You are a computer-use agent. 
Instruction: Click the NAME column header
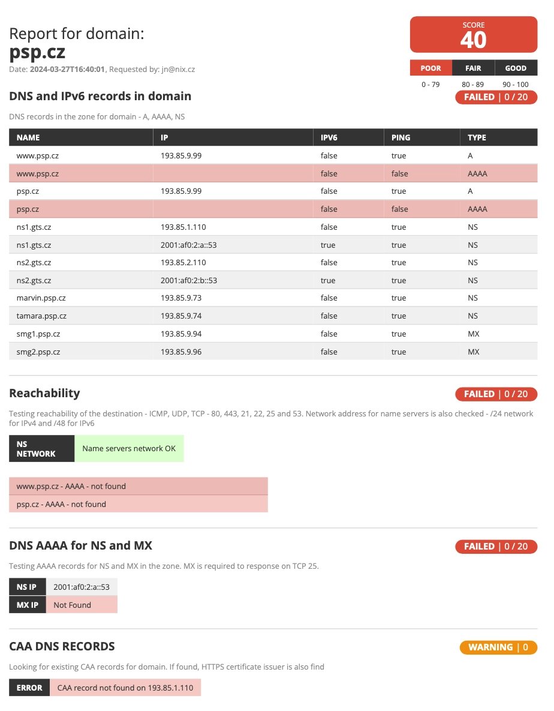(x=28, y=137)
